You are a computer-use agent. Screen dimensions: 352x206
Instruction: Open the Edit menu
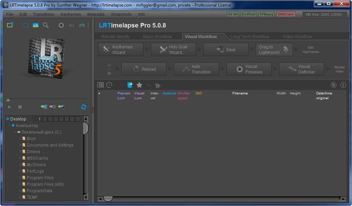[23, 14]
